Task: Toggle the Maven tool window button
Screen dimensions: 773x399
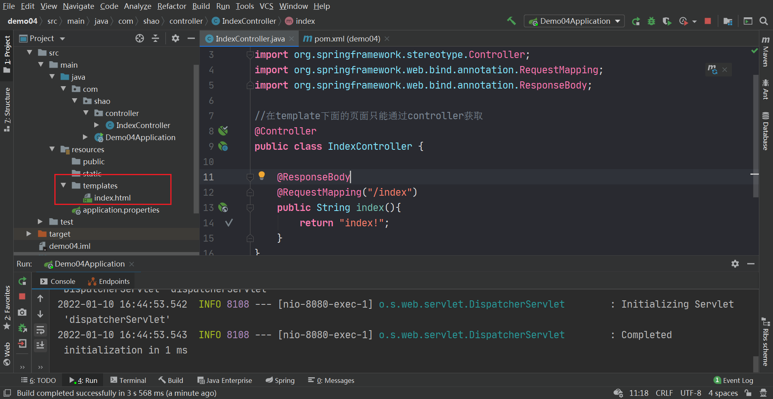Action: [x=765, y=51]
